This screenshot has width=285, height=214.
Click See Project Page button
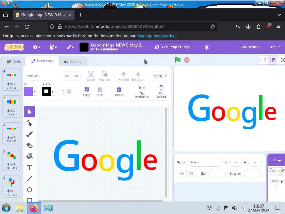172,47
